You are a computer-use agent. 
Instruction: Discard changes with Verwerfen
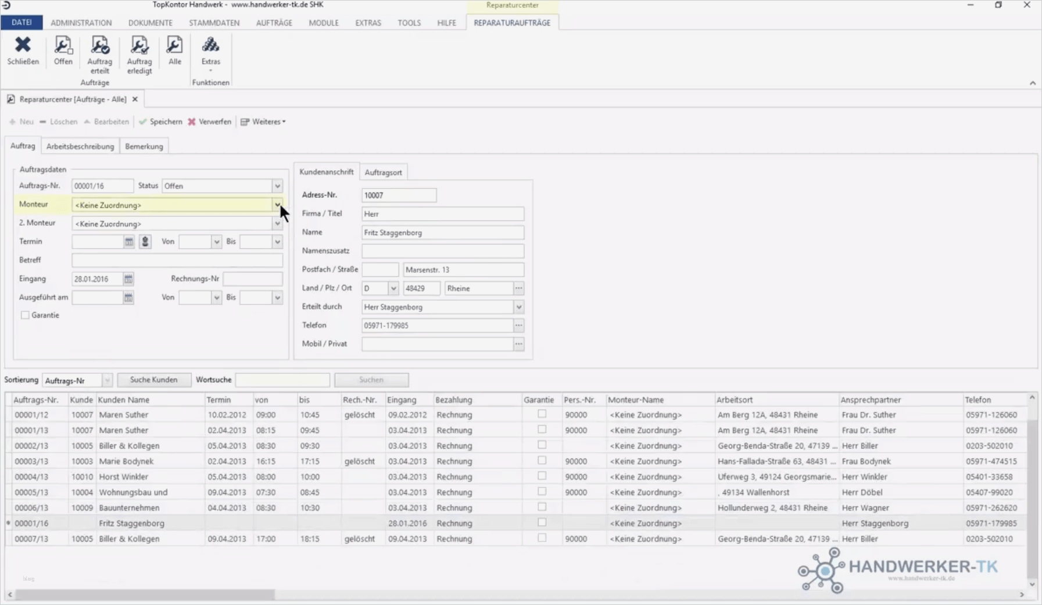209,121
